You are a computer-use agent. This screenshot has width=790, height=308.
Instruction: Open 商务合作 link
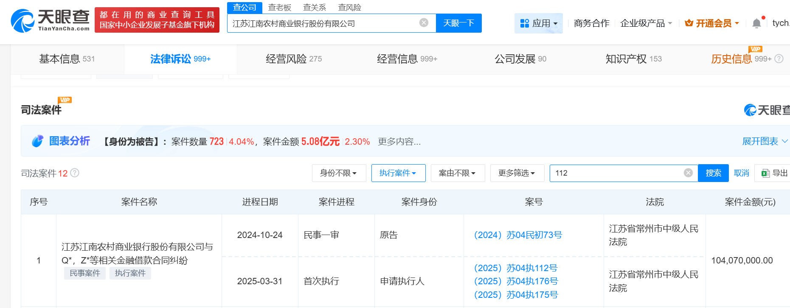point(591,23)
